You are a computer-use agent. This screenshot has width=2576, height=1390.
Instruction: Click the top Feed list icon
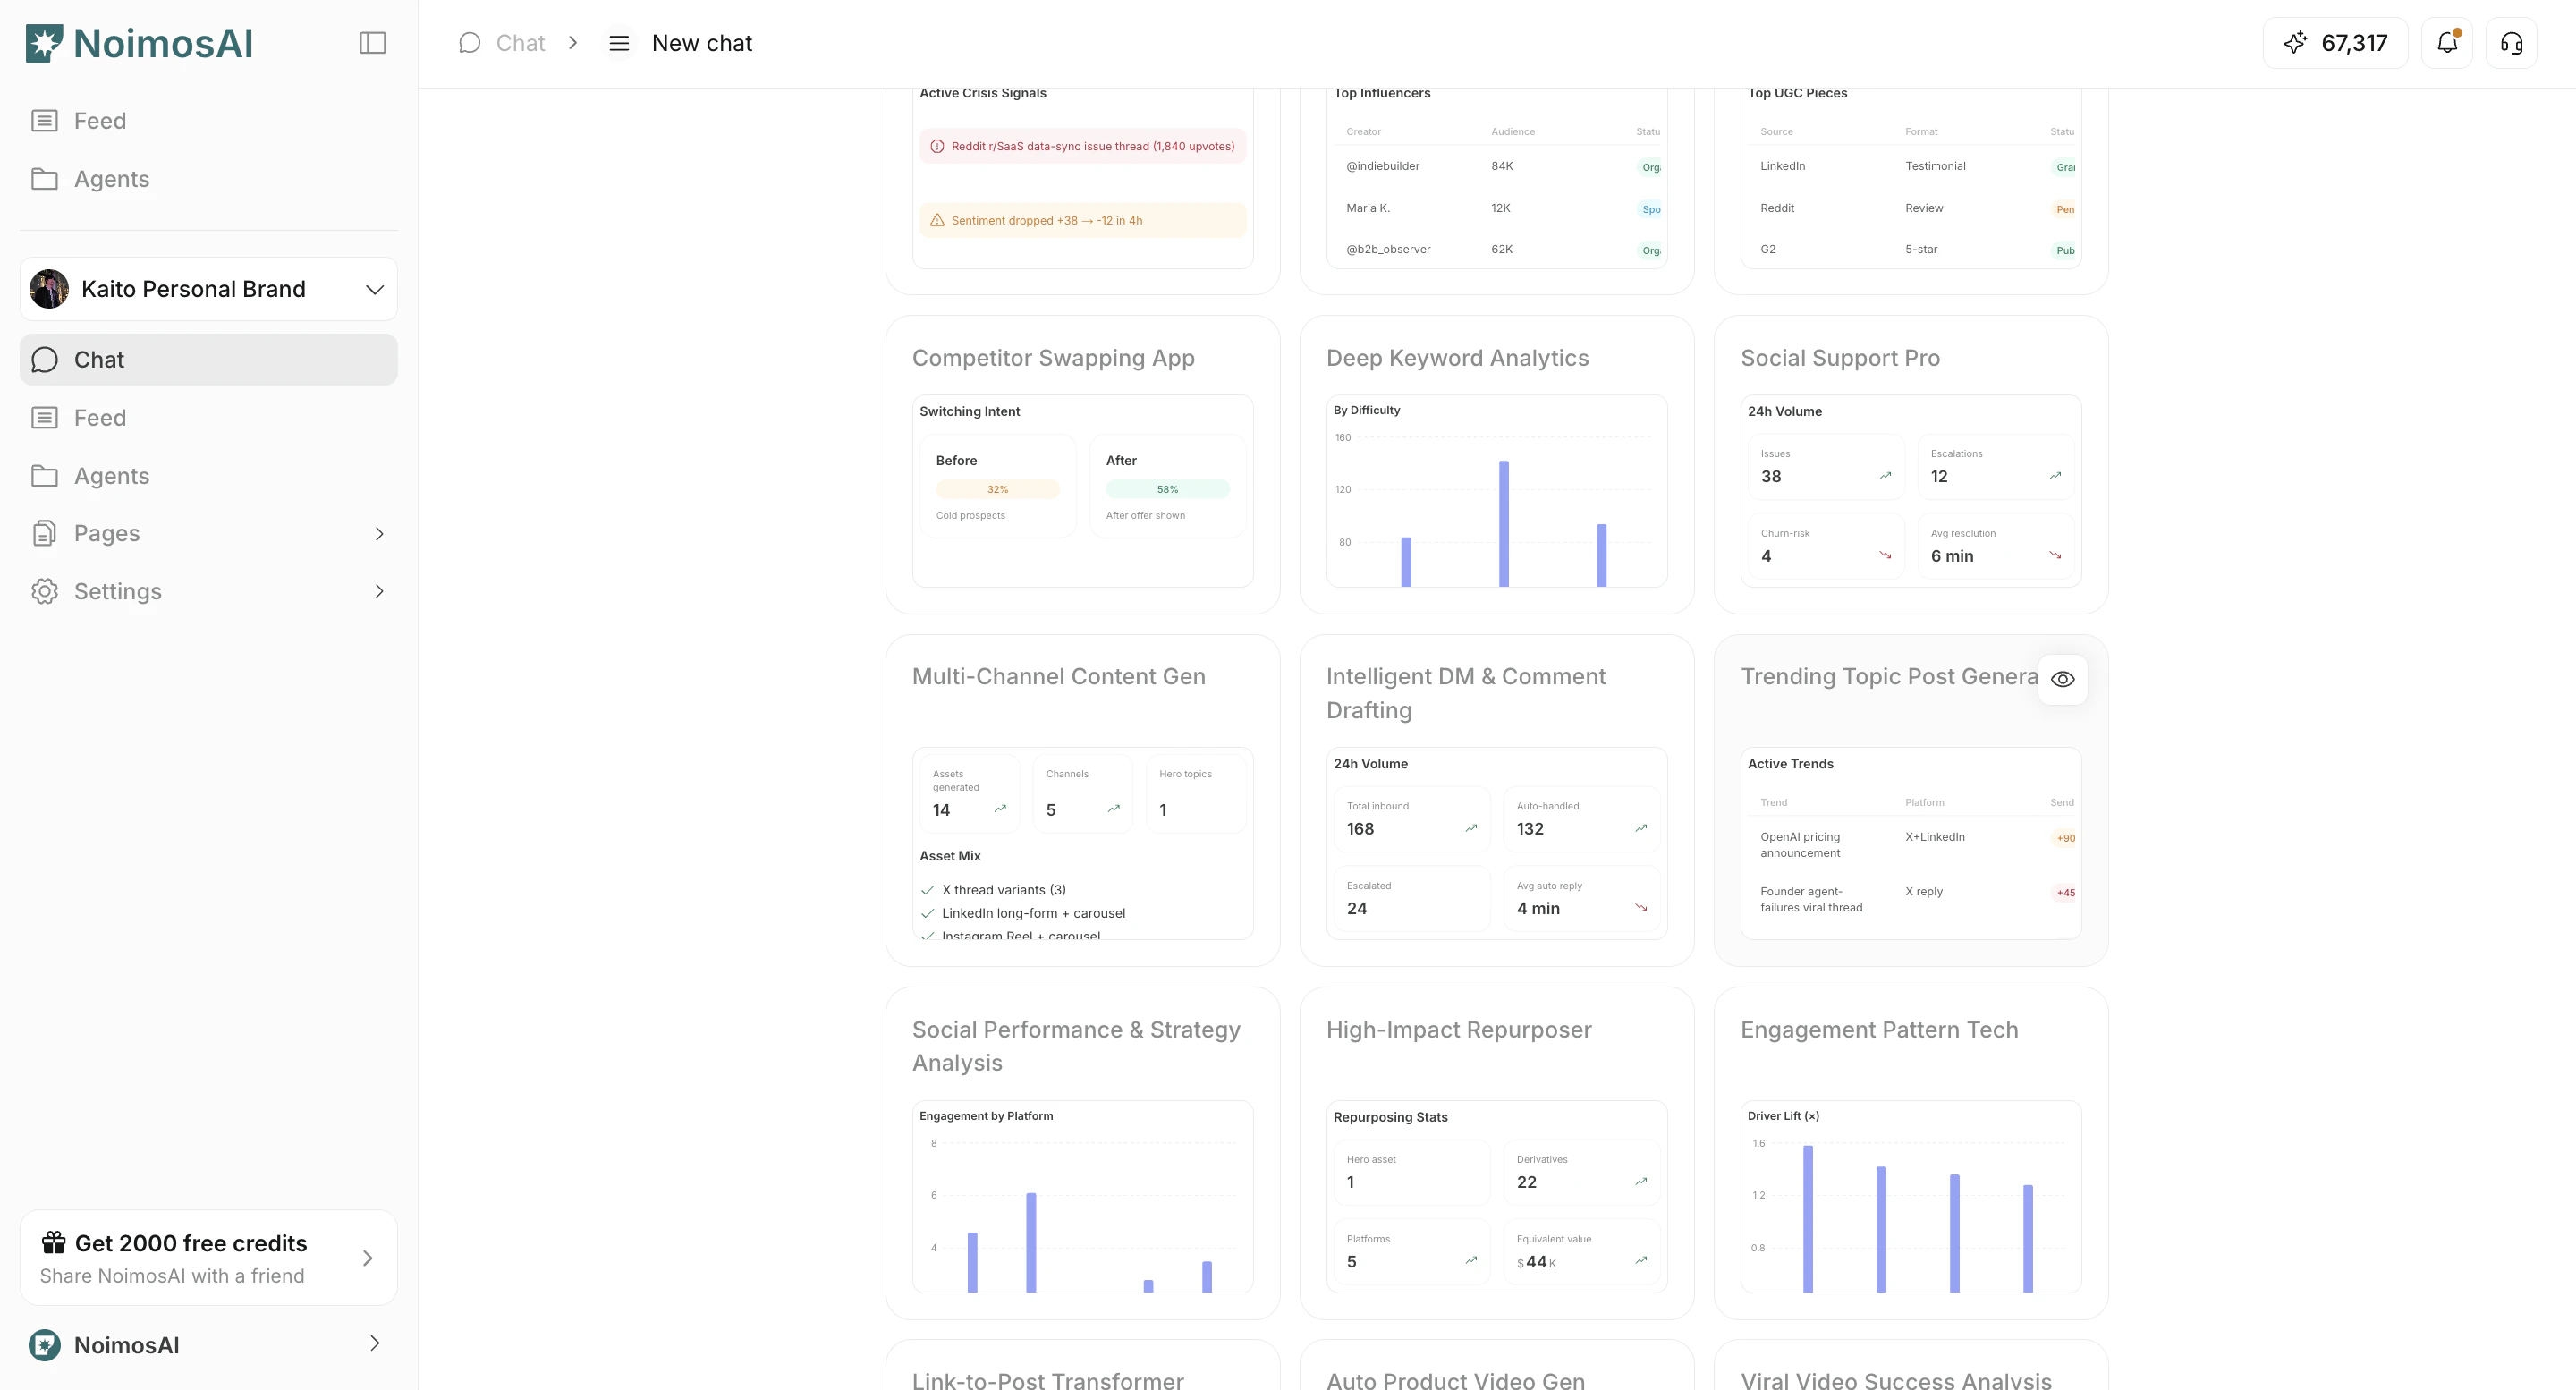pyautogui.click(x=44, y=121)
